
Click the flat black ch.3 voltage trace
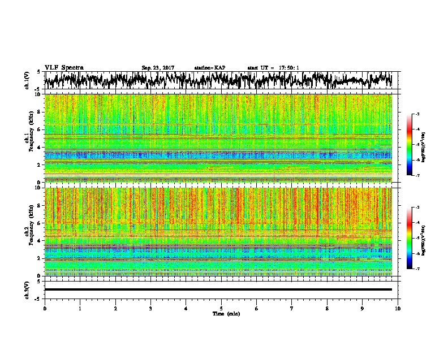point(218,289)
